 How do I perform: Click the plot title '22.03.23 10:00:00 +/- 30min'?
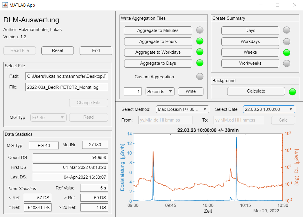click(x=208, y=130)
